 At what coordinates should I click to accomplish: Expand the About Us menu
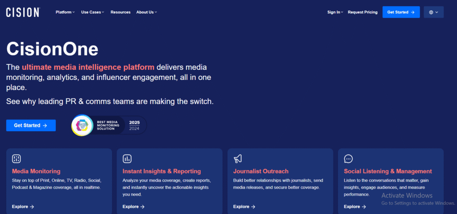(x=146, y=12)
